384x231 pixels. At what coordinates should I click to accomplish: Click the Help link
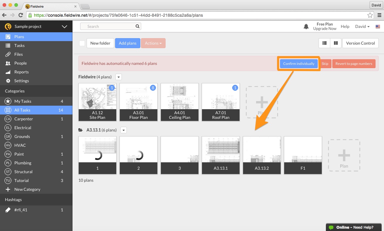pyautogui.click(x=345, y=26)
